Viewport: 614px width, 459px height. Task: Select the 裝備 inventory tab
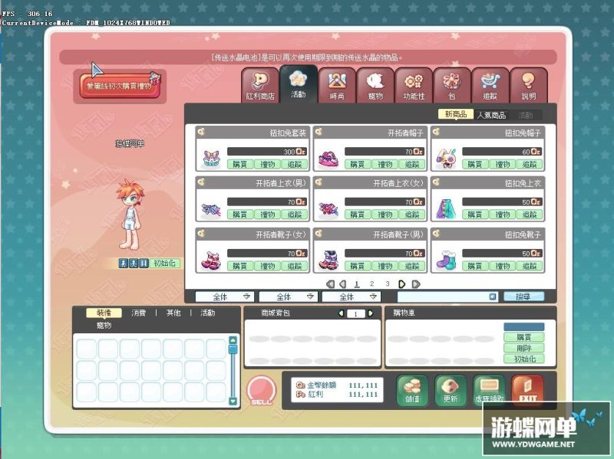tap(104, 313)
